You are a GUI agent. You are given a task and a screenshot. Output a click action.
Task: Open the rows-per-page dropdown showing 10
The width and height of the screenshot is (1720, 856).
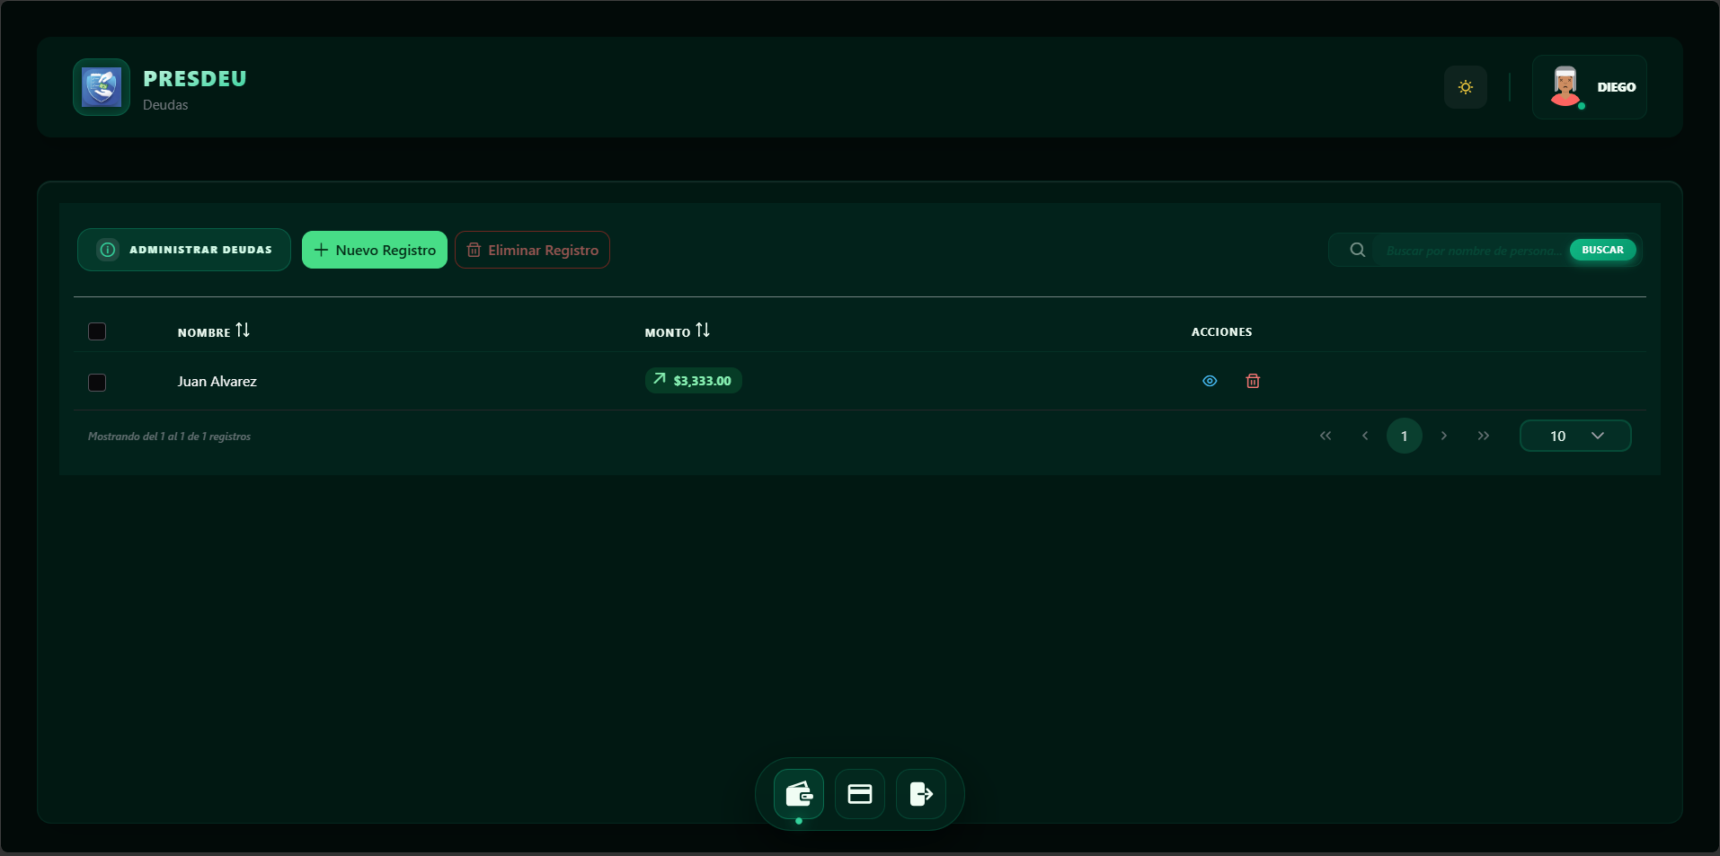click(1575, 436)
